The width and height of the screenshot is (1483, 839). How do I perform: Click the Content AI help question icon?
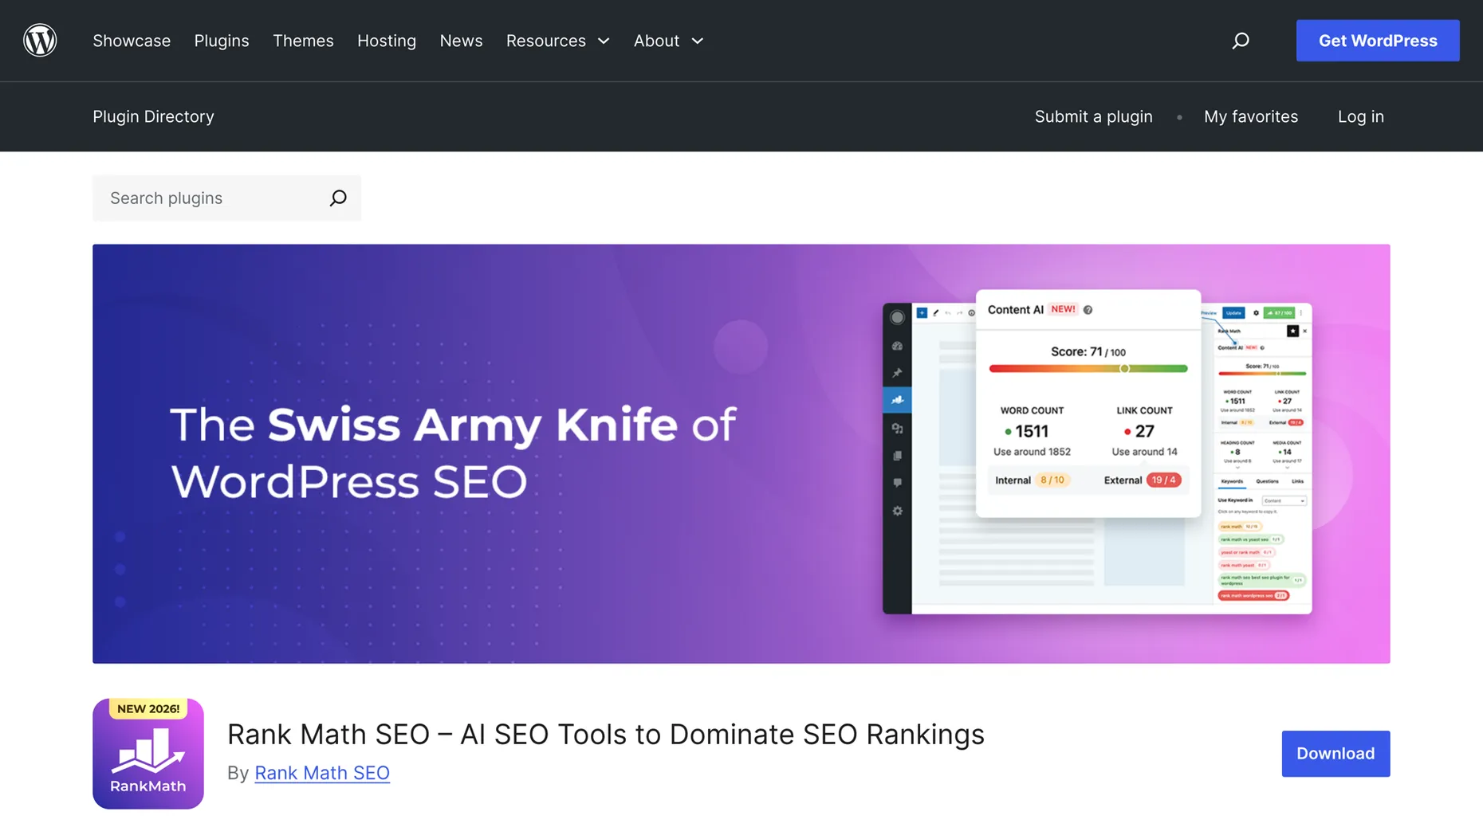[1088, 310]
